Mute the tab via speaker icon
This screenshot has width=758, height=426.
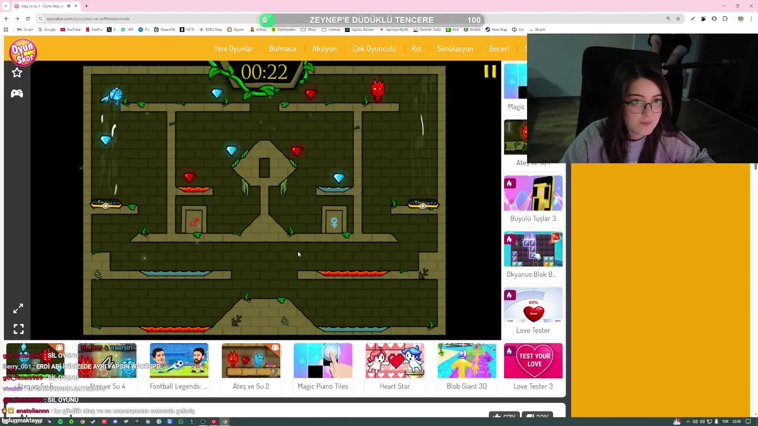69,6
